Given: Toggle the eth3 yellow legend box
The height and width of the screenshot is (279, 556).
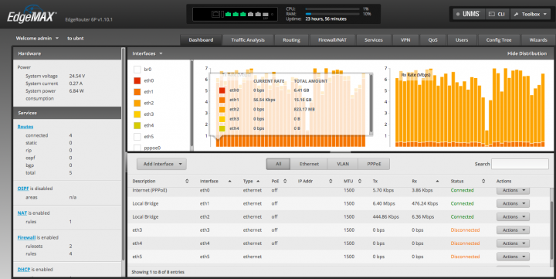Looking at the screenshot, I should click(x=137, y=114).
